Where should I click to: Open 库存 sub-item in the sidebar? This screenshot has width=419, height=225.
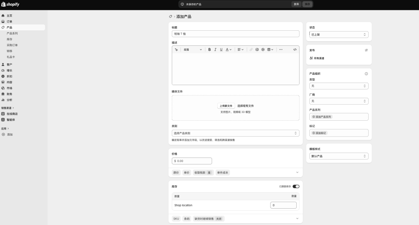[10, 39]
